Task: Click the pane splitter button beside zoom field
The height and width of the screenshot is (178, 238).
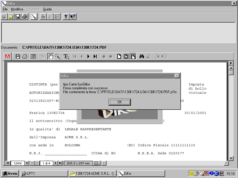Action: (x=8, y=163)
